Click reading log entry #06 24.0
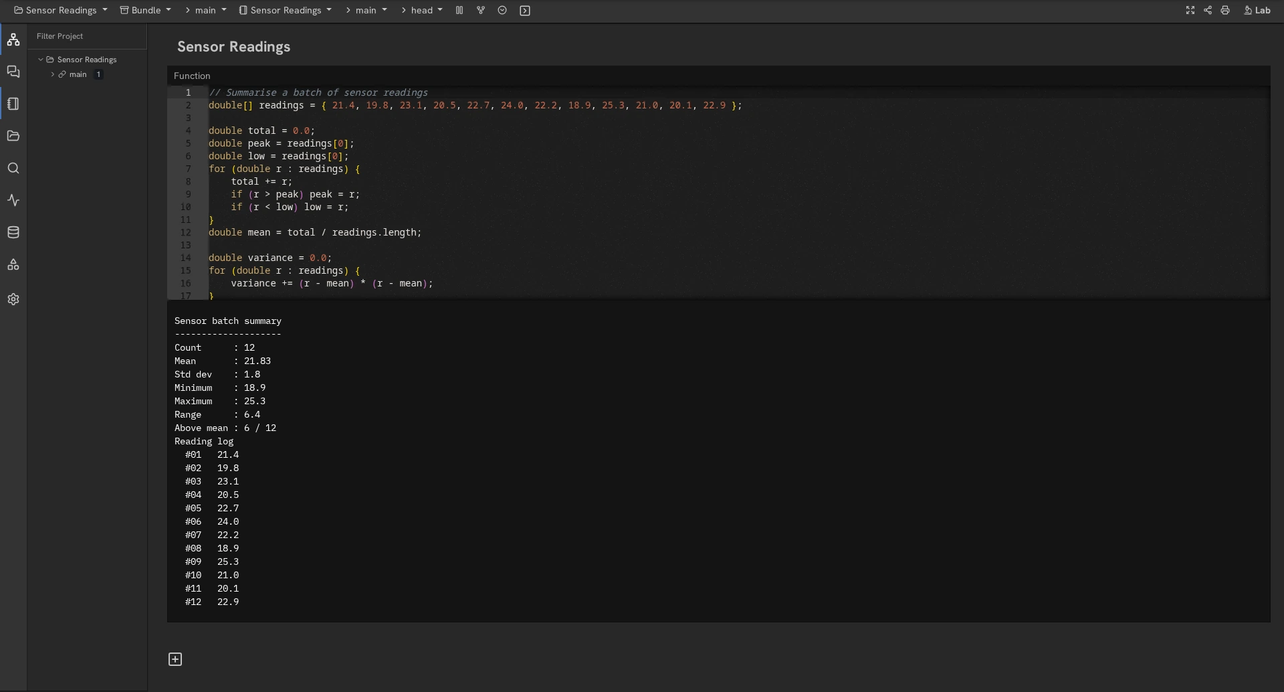Viewport: 1284px width, 692px height. tap(212, 522)
